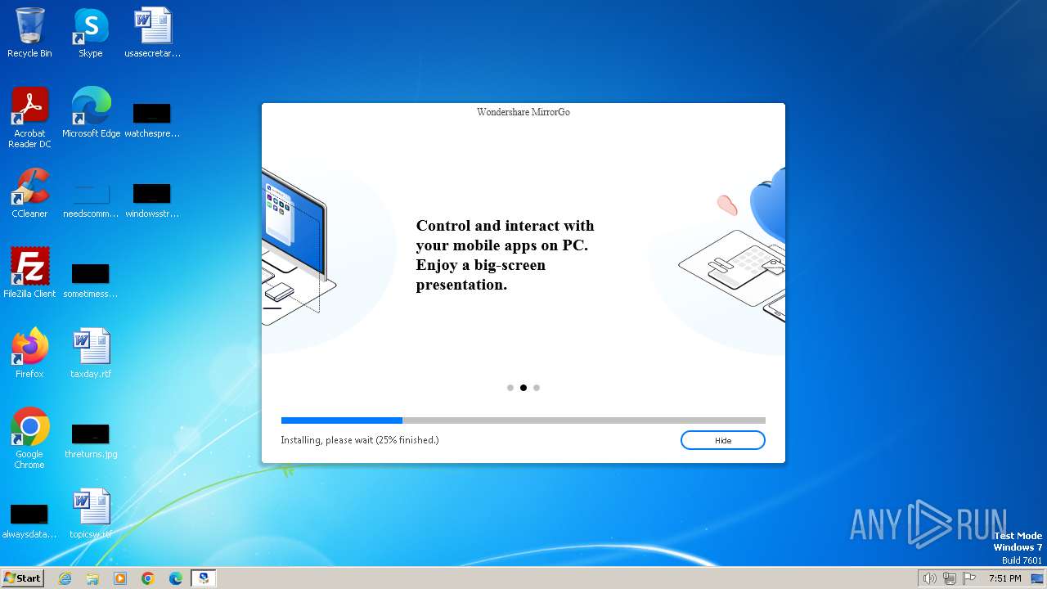This screenshot has width=1047, height=589.
Task: Click the 7:51 PM taskbar clock
Action: tap(1005, 578)
